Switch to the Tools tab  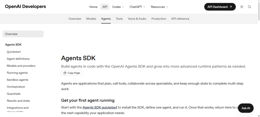pos(119,19)
